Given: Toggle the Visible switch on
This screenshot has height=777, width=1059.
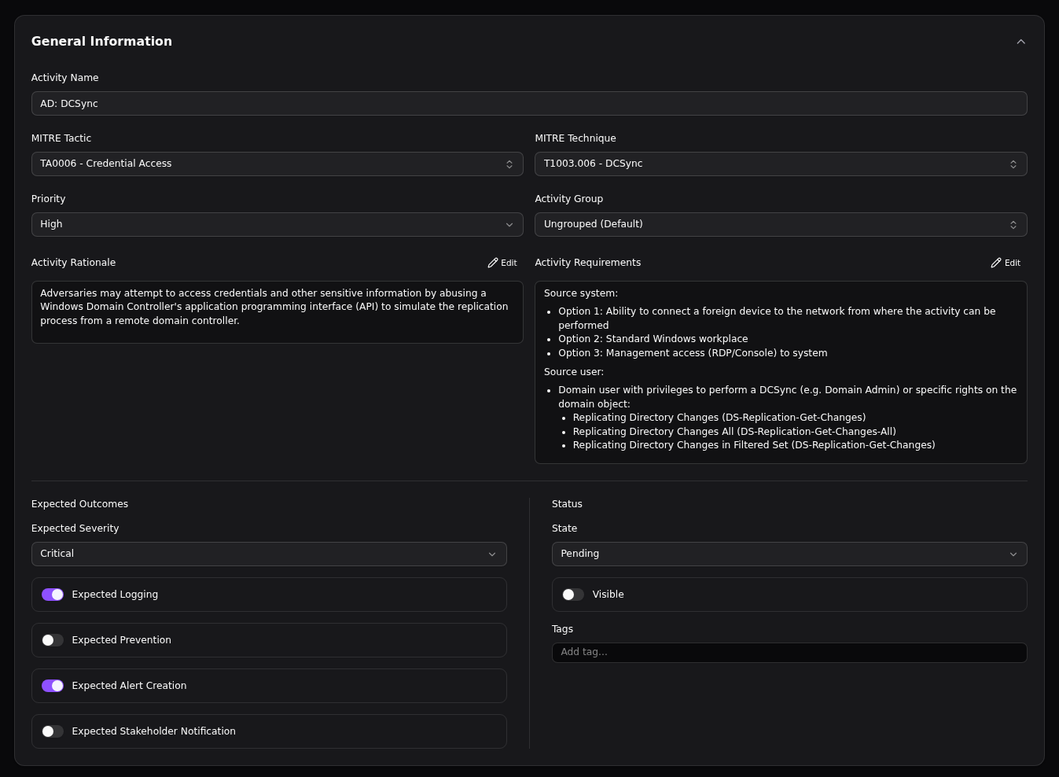Looking at the screenshot, I should [573, 595].
